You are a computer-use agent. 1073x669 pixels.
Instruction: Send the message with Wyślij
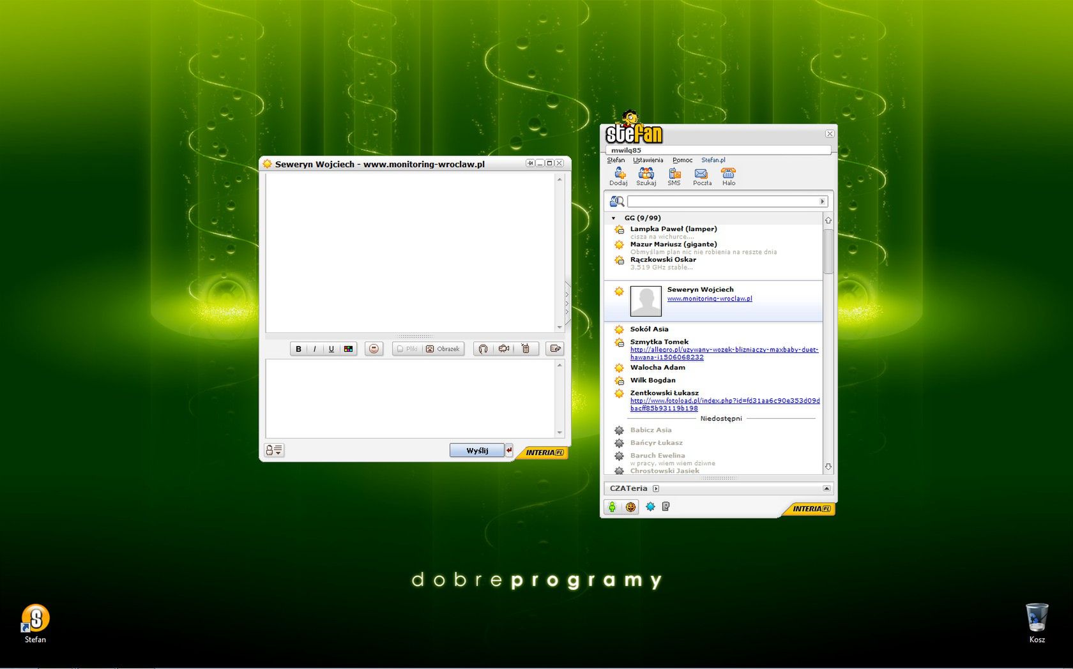(477, 451)
